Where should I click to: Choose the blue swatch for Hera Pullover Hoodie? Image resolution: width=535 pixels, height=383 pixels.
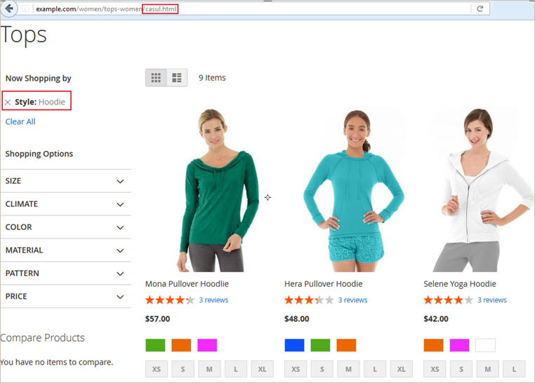[x=294, y=345]
